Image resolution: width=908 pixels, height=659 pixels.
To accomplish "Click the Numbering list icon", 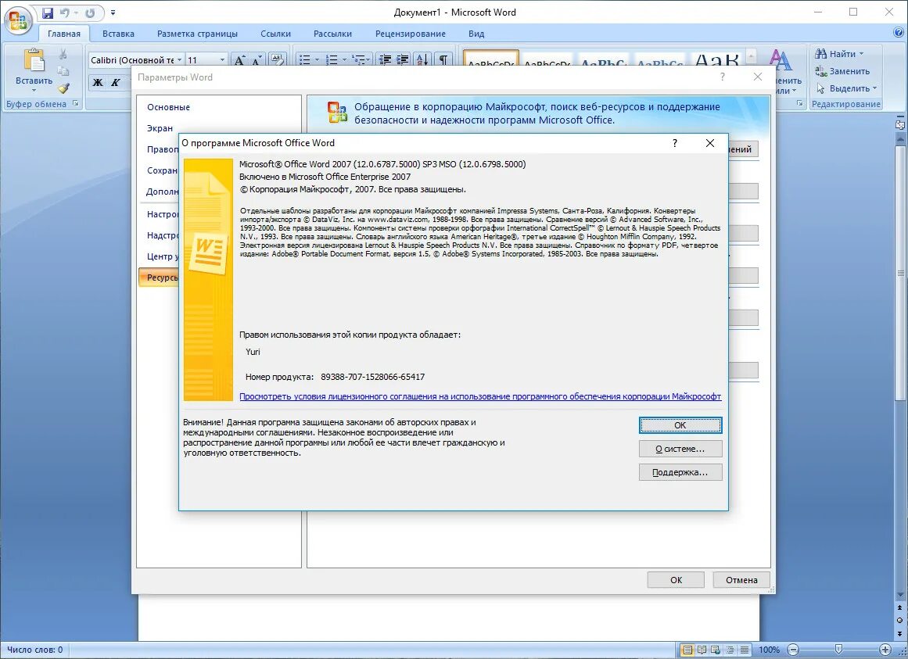I will point(332,59).
